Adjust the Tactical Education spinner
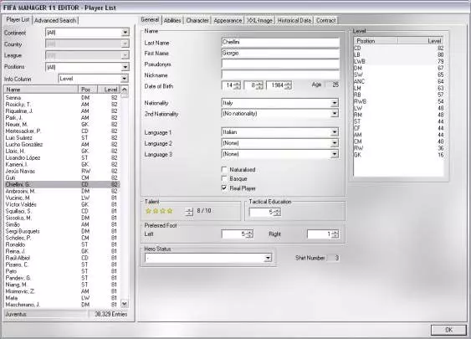The image size is (471, 339). (x=277, y=212)
